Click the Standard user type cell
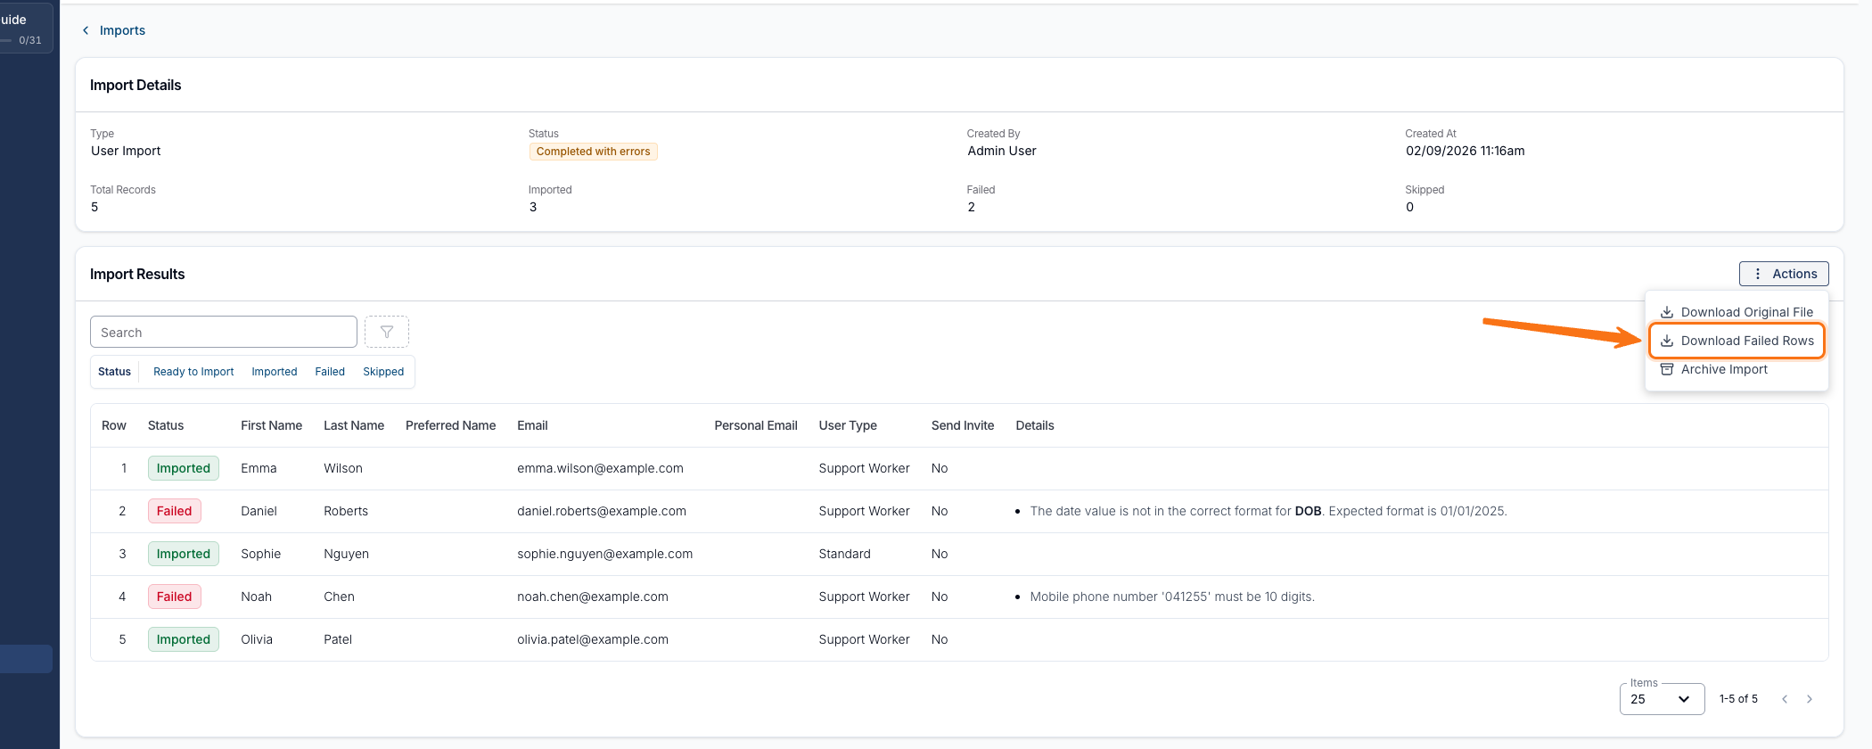This screenshot has height=749, width=1872. (845, 554)
